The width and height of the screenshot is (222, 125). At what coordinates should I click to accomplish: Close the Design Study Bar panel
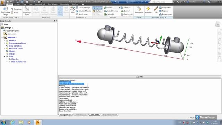point(57,21)
